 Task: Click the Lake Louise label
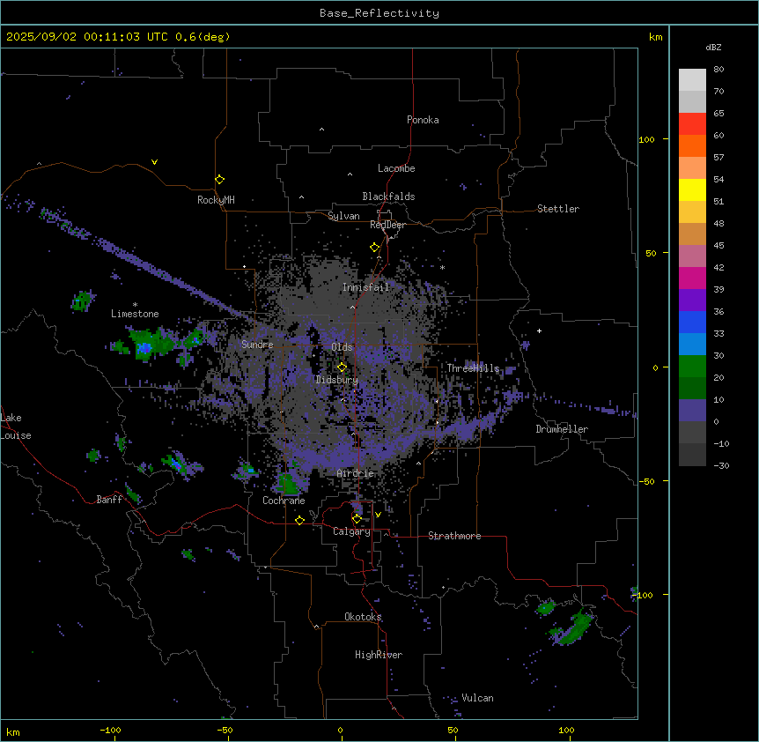click(16, 427)
